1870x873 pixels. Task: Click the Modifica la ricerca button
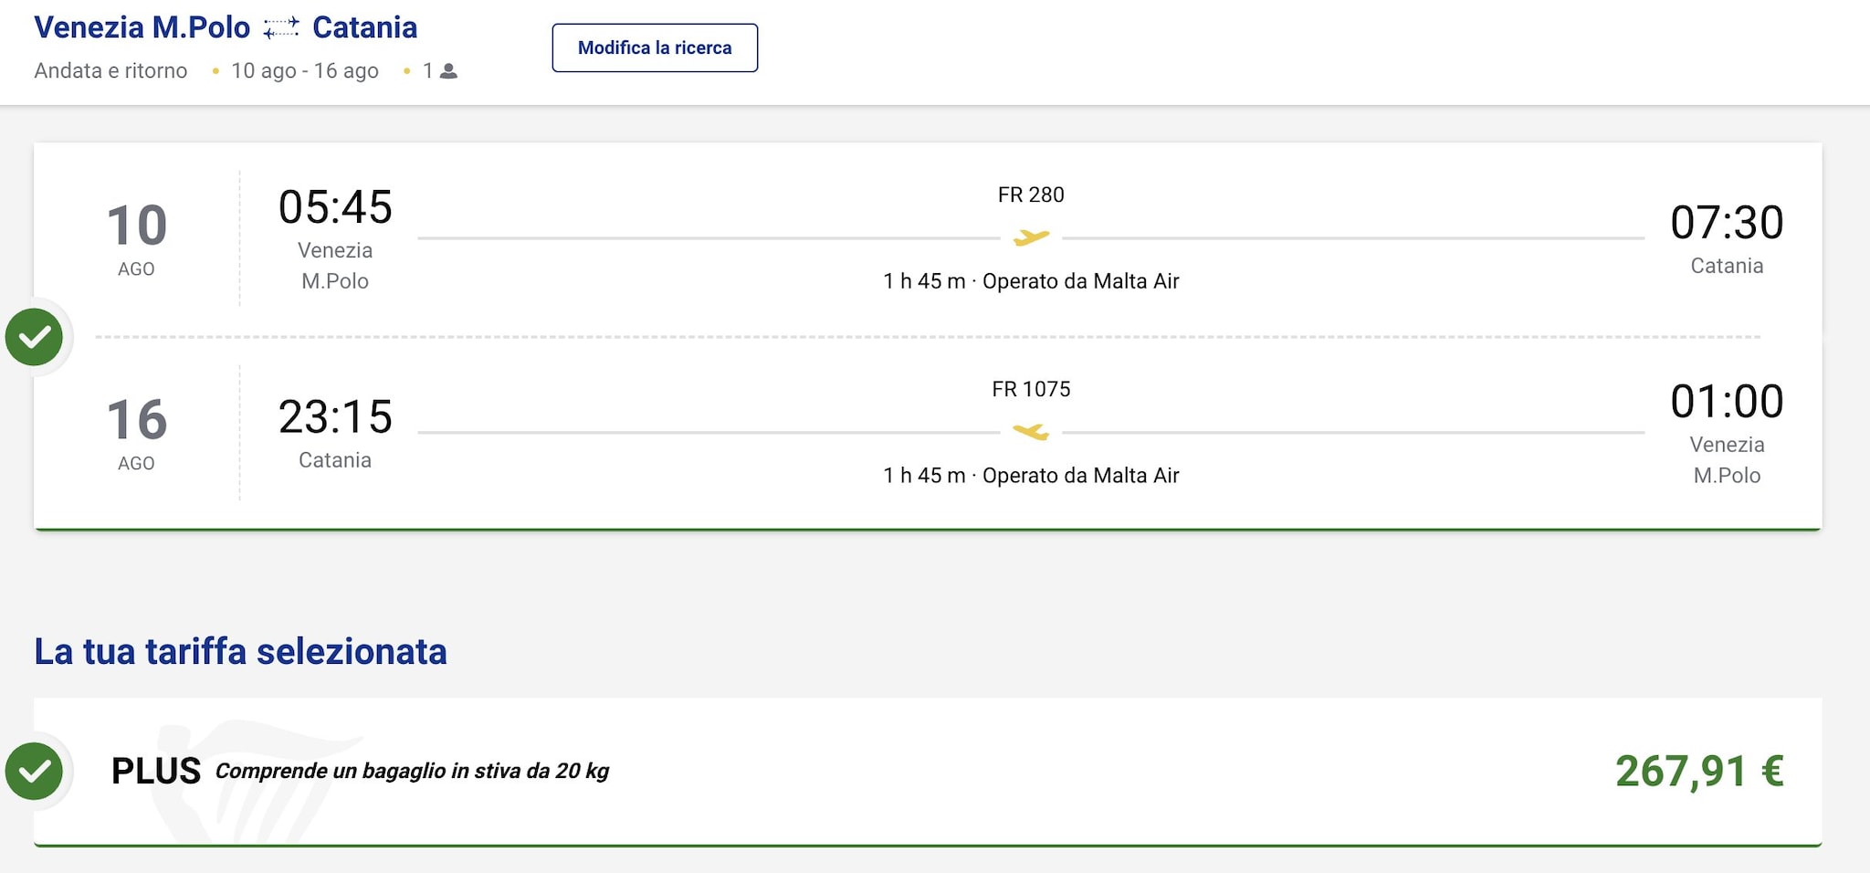point(655,47)
